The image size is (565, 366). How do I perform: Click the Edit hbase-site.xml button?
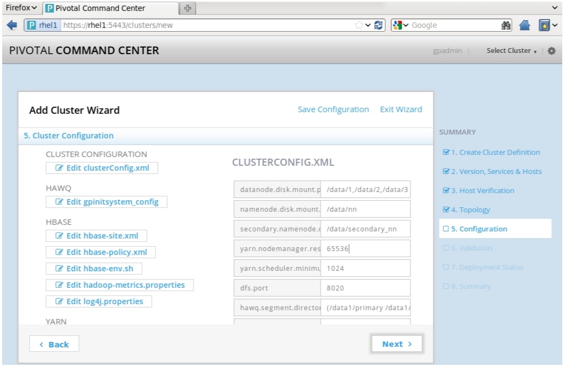[96, 236]
